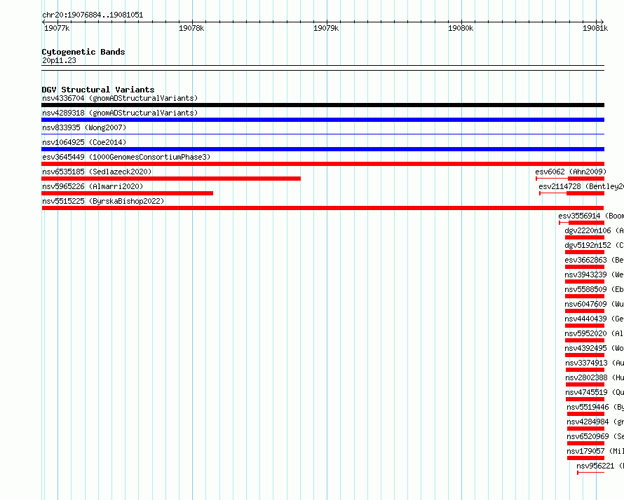The image size is (624, 500).
Task: Select the nsv5519446 variant label
Action: pos(595,407)
